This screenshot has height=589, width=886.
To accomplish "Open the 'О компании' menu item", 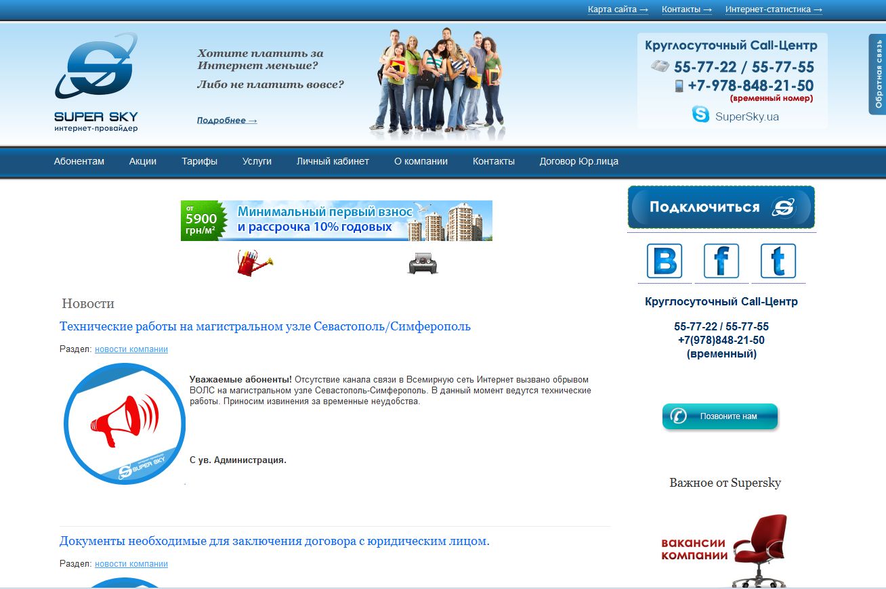I will pos(421,161).
